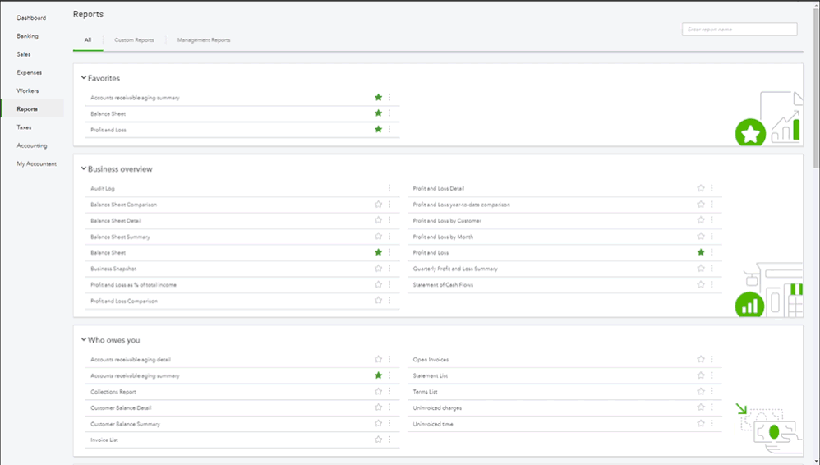Screen dimensions: 820x465
Task: Switch to the All reports tab
Action: pyautogui.click(x=88, y=39)
